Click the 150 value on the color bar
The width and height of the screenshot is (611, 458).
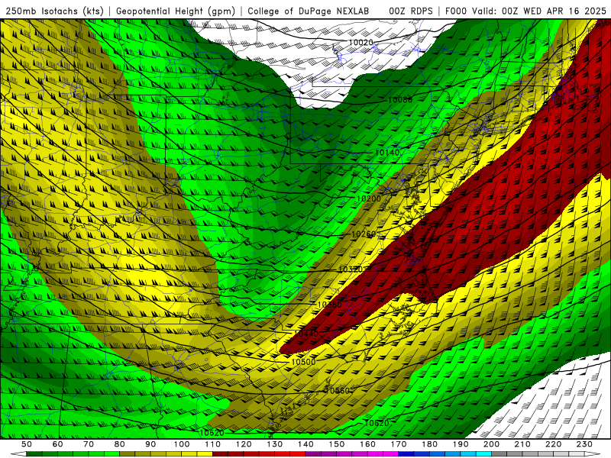point(337,444)
